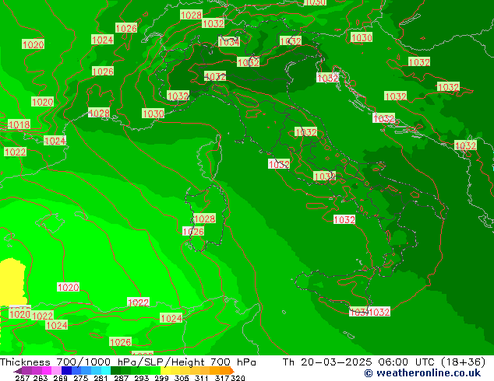Click the legend value '263'

click(x=40, y=378)
